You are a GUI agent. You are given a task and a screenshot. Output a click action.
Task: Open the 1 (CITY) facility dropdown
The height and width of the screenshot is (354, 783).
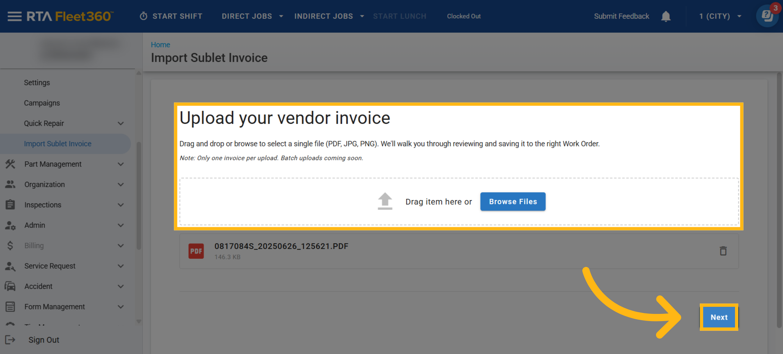[x=720, y=16]
